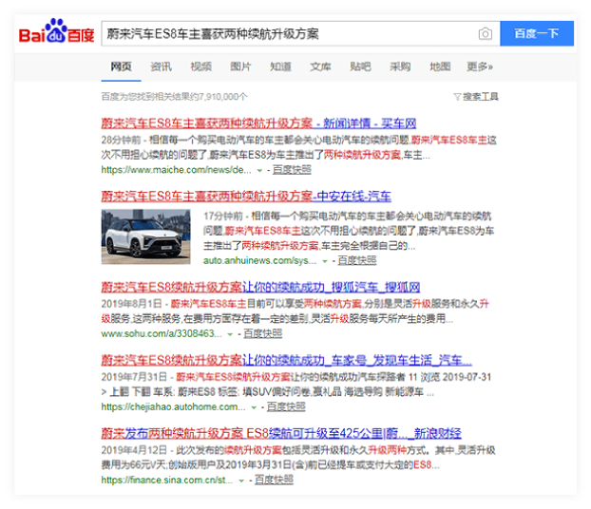The width and height of the screenshot is (591, 509).
Task: Expand dropdown arrow beside chejiahao.autohome.com URL
Action: point(254,407)
